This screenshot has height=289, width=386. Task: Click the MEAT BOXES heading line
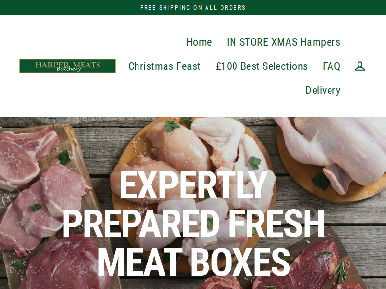[193, 262]
